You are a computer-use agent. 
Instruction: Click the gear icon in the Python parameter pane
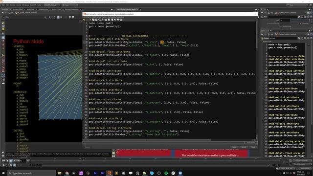tap(299, 38)
